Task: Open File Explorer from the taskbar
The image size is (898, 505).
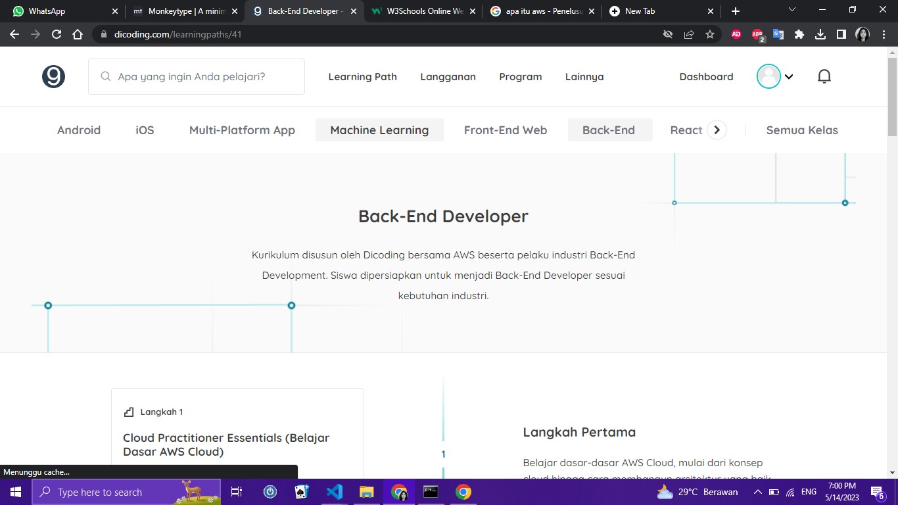Action: tap(367, 492)
